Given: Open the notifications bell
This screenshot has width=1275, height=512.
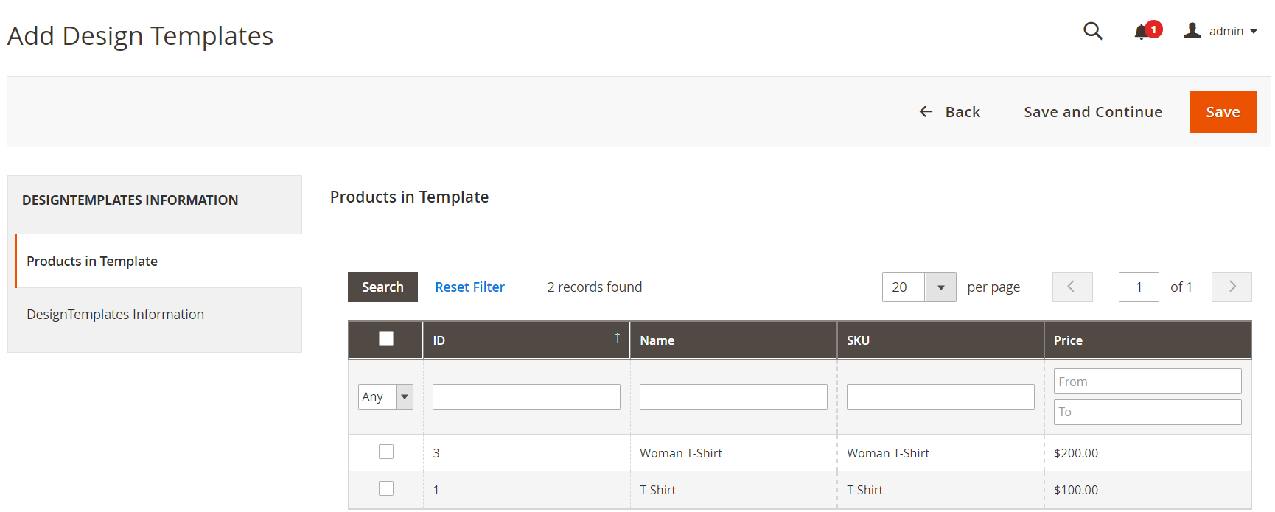Looking at the screenshot, I should click(1142, 32).
